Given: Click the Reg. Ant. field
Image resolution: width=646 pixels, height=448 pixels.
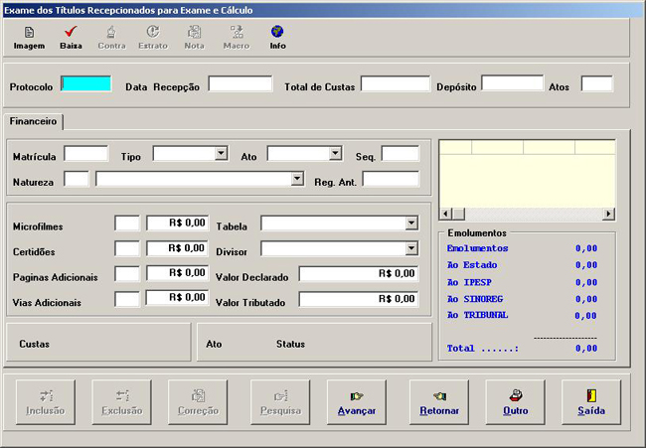Looking at the screenshot, I should tap(391, 179).
